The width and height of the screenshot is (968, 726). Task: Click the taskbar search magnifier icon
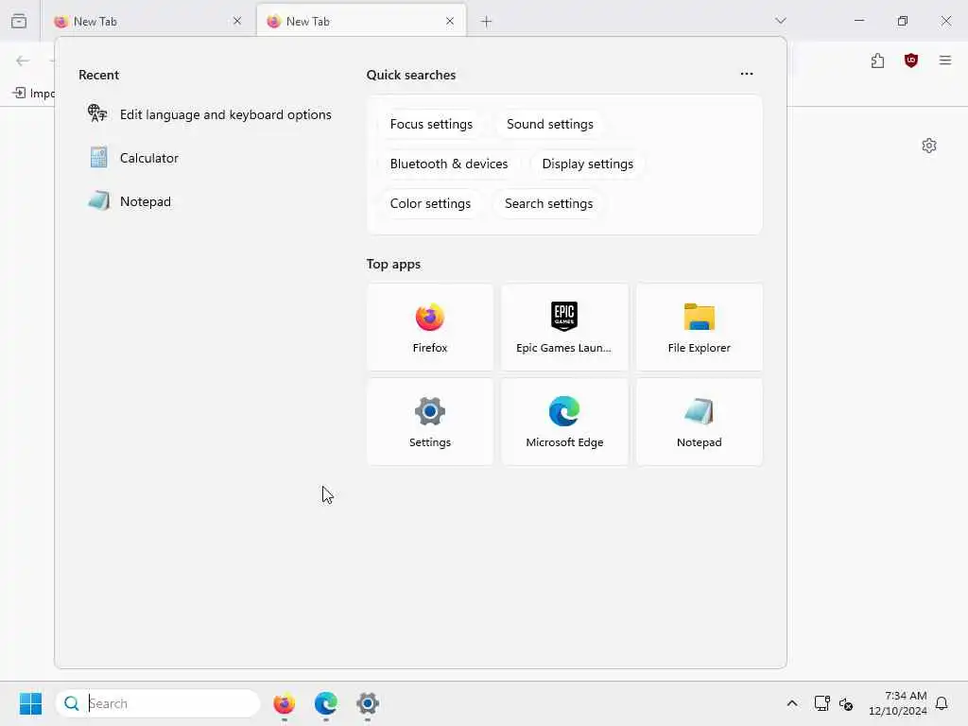(72, 703)
